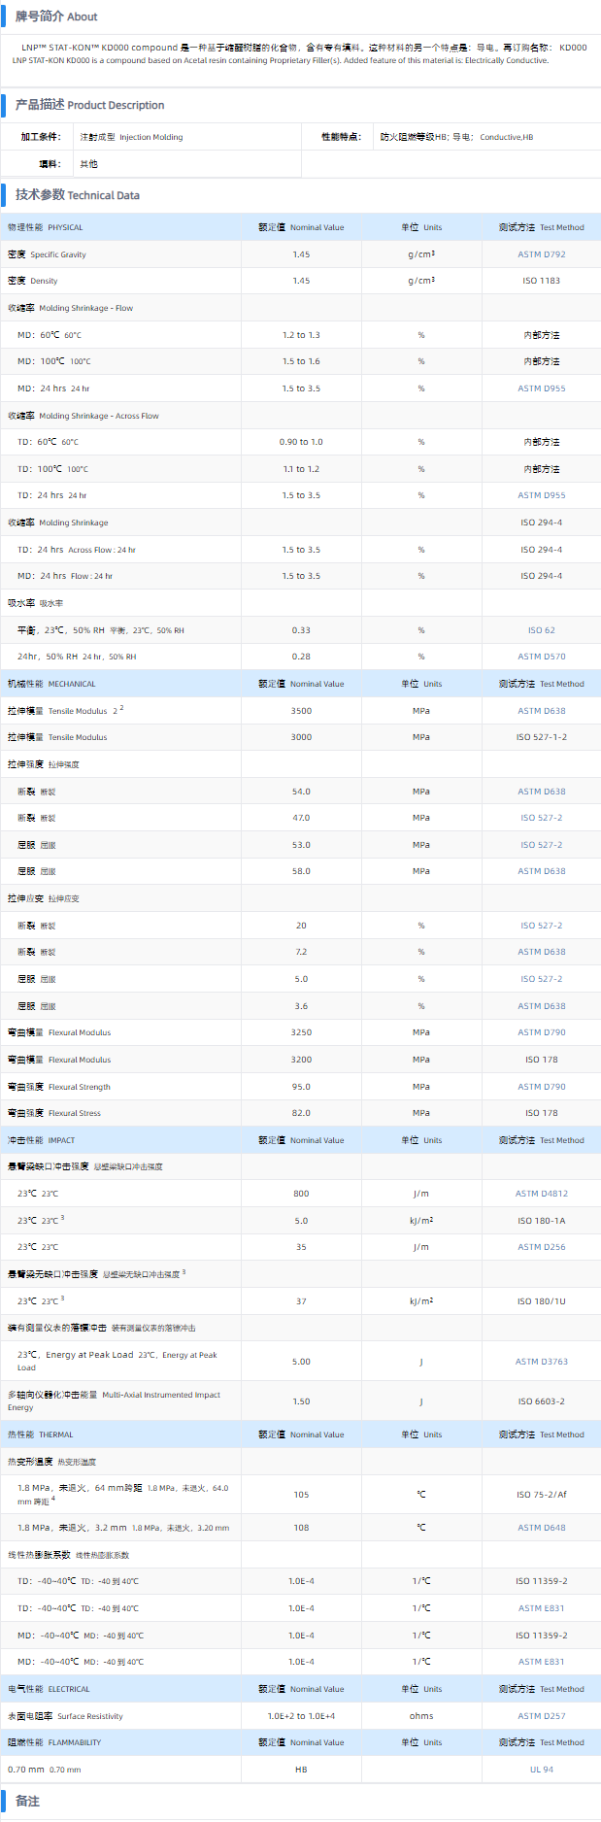
Task: Click the UL 94 flammability test link
Action: tap(541, 1770)
